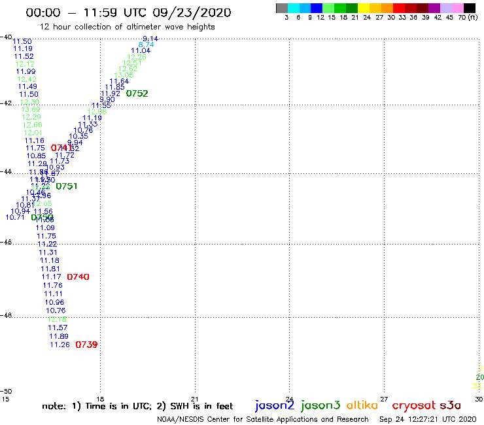This screenshot has width=484, height=425.
Task: Click the (ft) unit label in legend
Action: (x=472, y=17)
